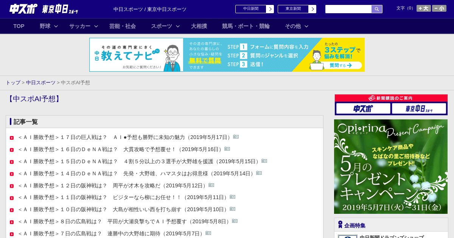
Task: Click the 記事一覧 section heading
Action: pos(26,122)
